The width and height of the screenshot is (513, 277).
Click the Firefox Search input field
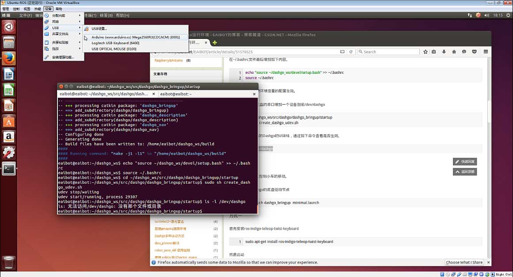(389, 52)
